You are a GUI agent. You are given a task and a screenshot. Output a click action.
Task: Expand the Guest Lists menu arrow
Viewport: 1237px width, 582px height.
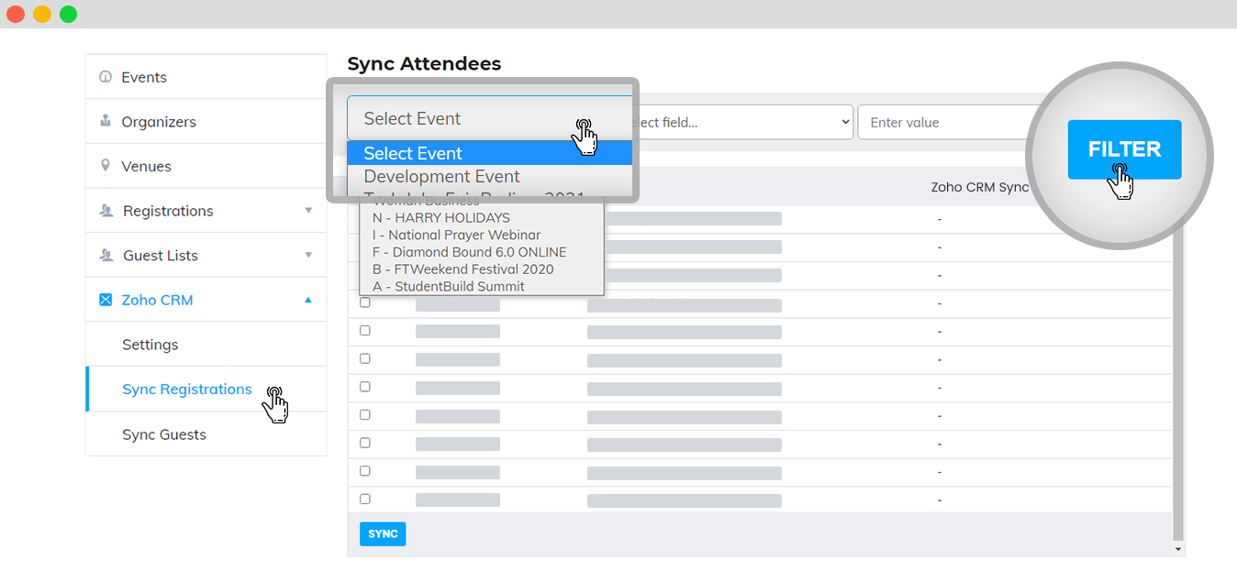coord(308,255)
